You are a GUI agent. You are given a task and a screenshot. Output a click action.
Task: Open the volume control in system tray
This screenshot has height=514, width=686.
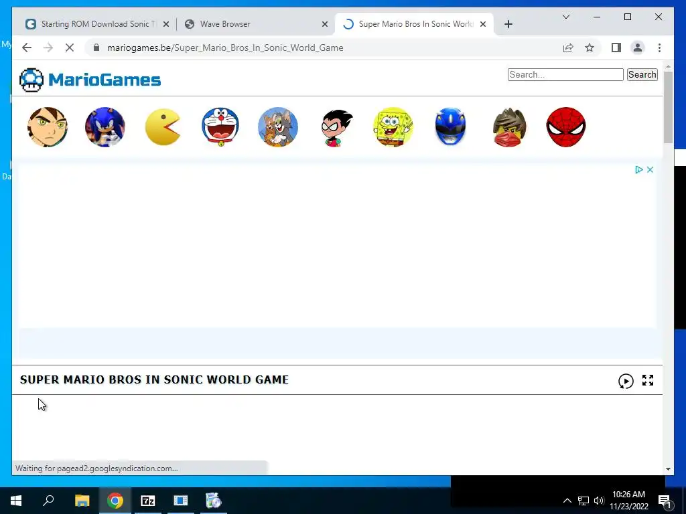(599, 501)
